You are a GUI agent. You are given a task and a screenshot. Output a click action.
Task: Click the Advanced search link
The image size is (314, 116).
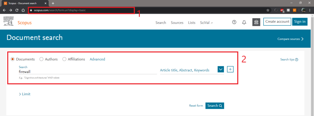tap(97, 59)
